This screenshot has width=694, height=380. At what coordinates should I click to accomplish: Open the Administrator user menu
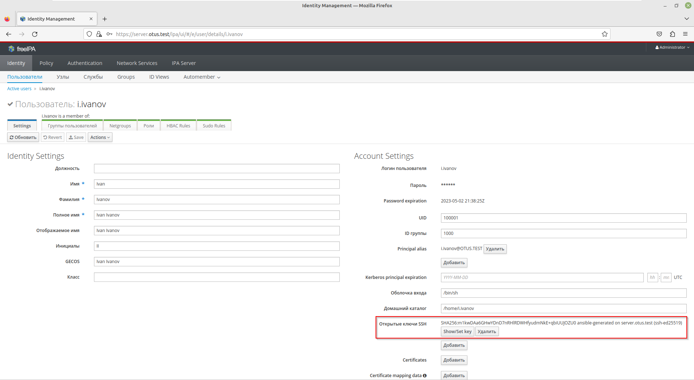pyautogui.click(x=672, y=47)
